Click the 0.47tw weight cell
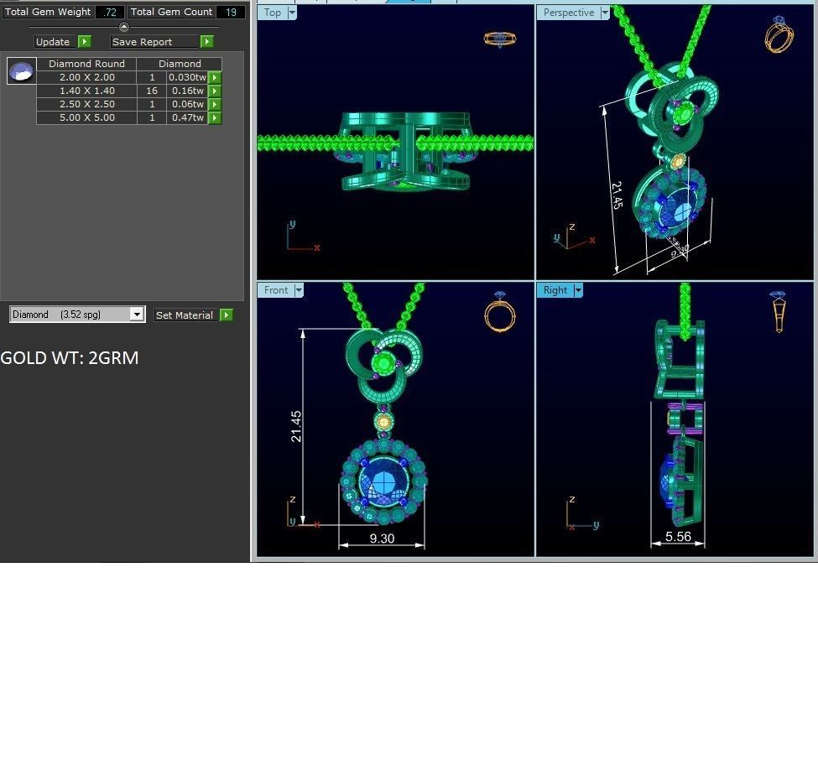 coord(188,118)
